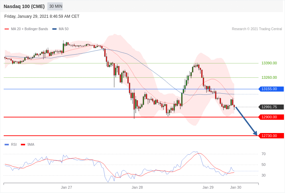Click the 9MA legend red swatch
285x193 pixels.
click(x=23, y=145)
